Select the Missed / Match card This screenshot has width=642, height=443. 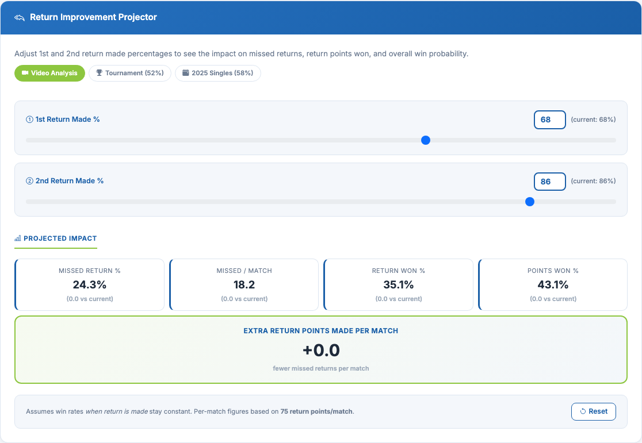[x=244, y=284]
